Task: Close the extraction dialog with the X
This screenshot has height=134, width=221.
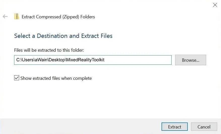Action: click(215, 5)
